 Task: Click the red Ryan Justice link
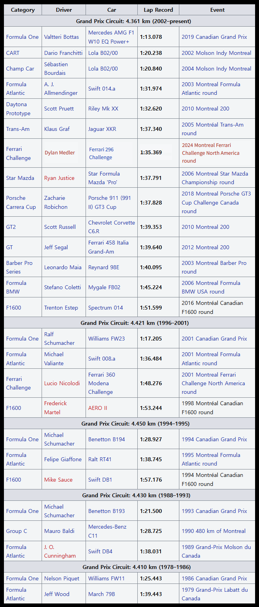click(x=59, y=178)
